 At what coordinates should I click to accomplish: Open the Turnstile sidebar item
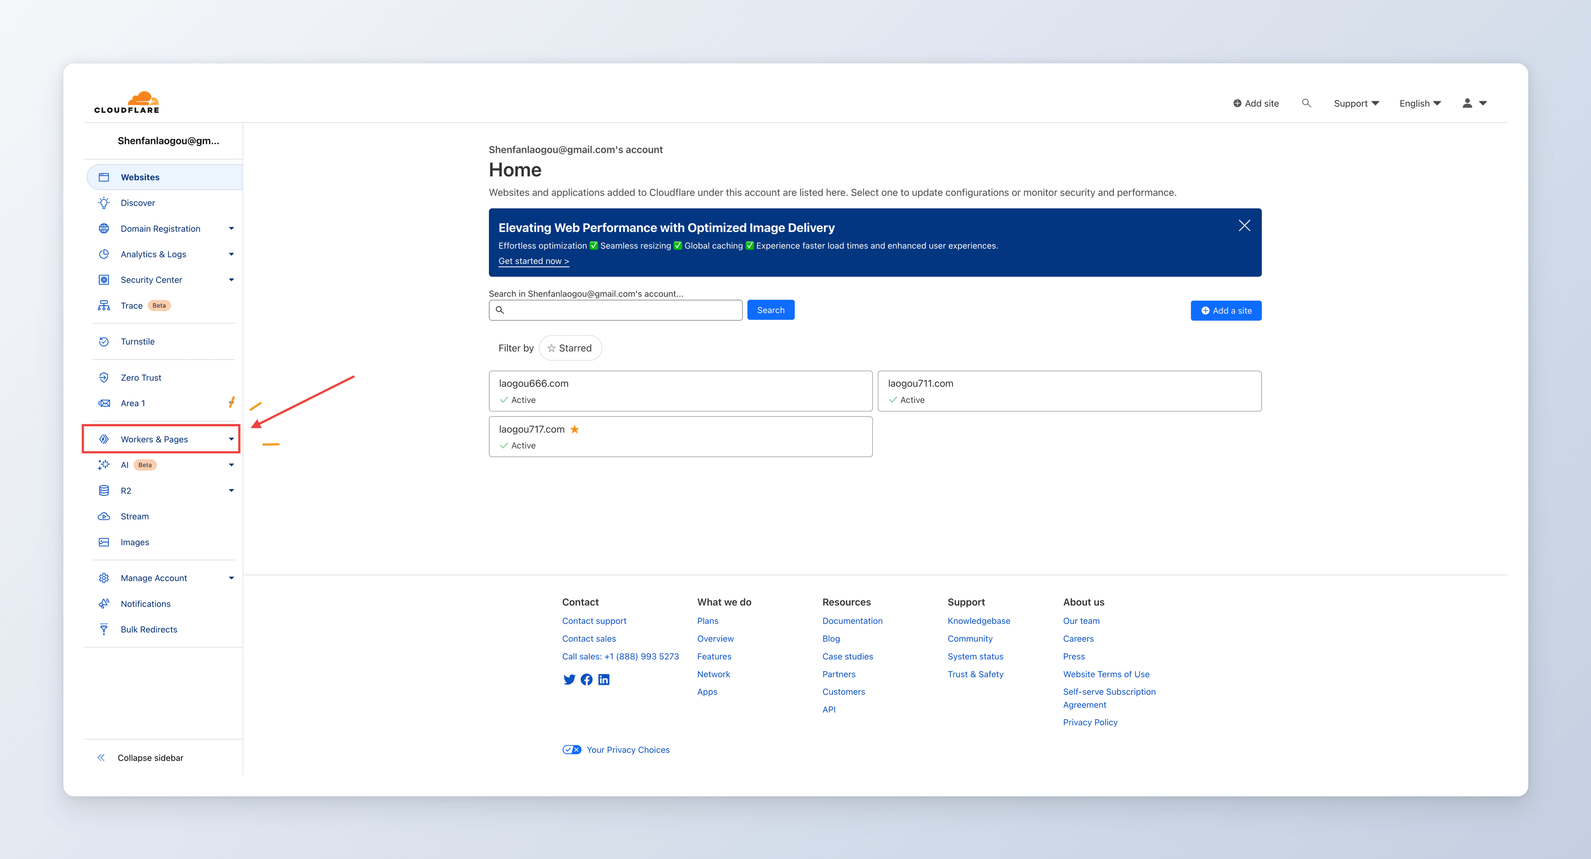coord(138,342)
